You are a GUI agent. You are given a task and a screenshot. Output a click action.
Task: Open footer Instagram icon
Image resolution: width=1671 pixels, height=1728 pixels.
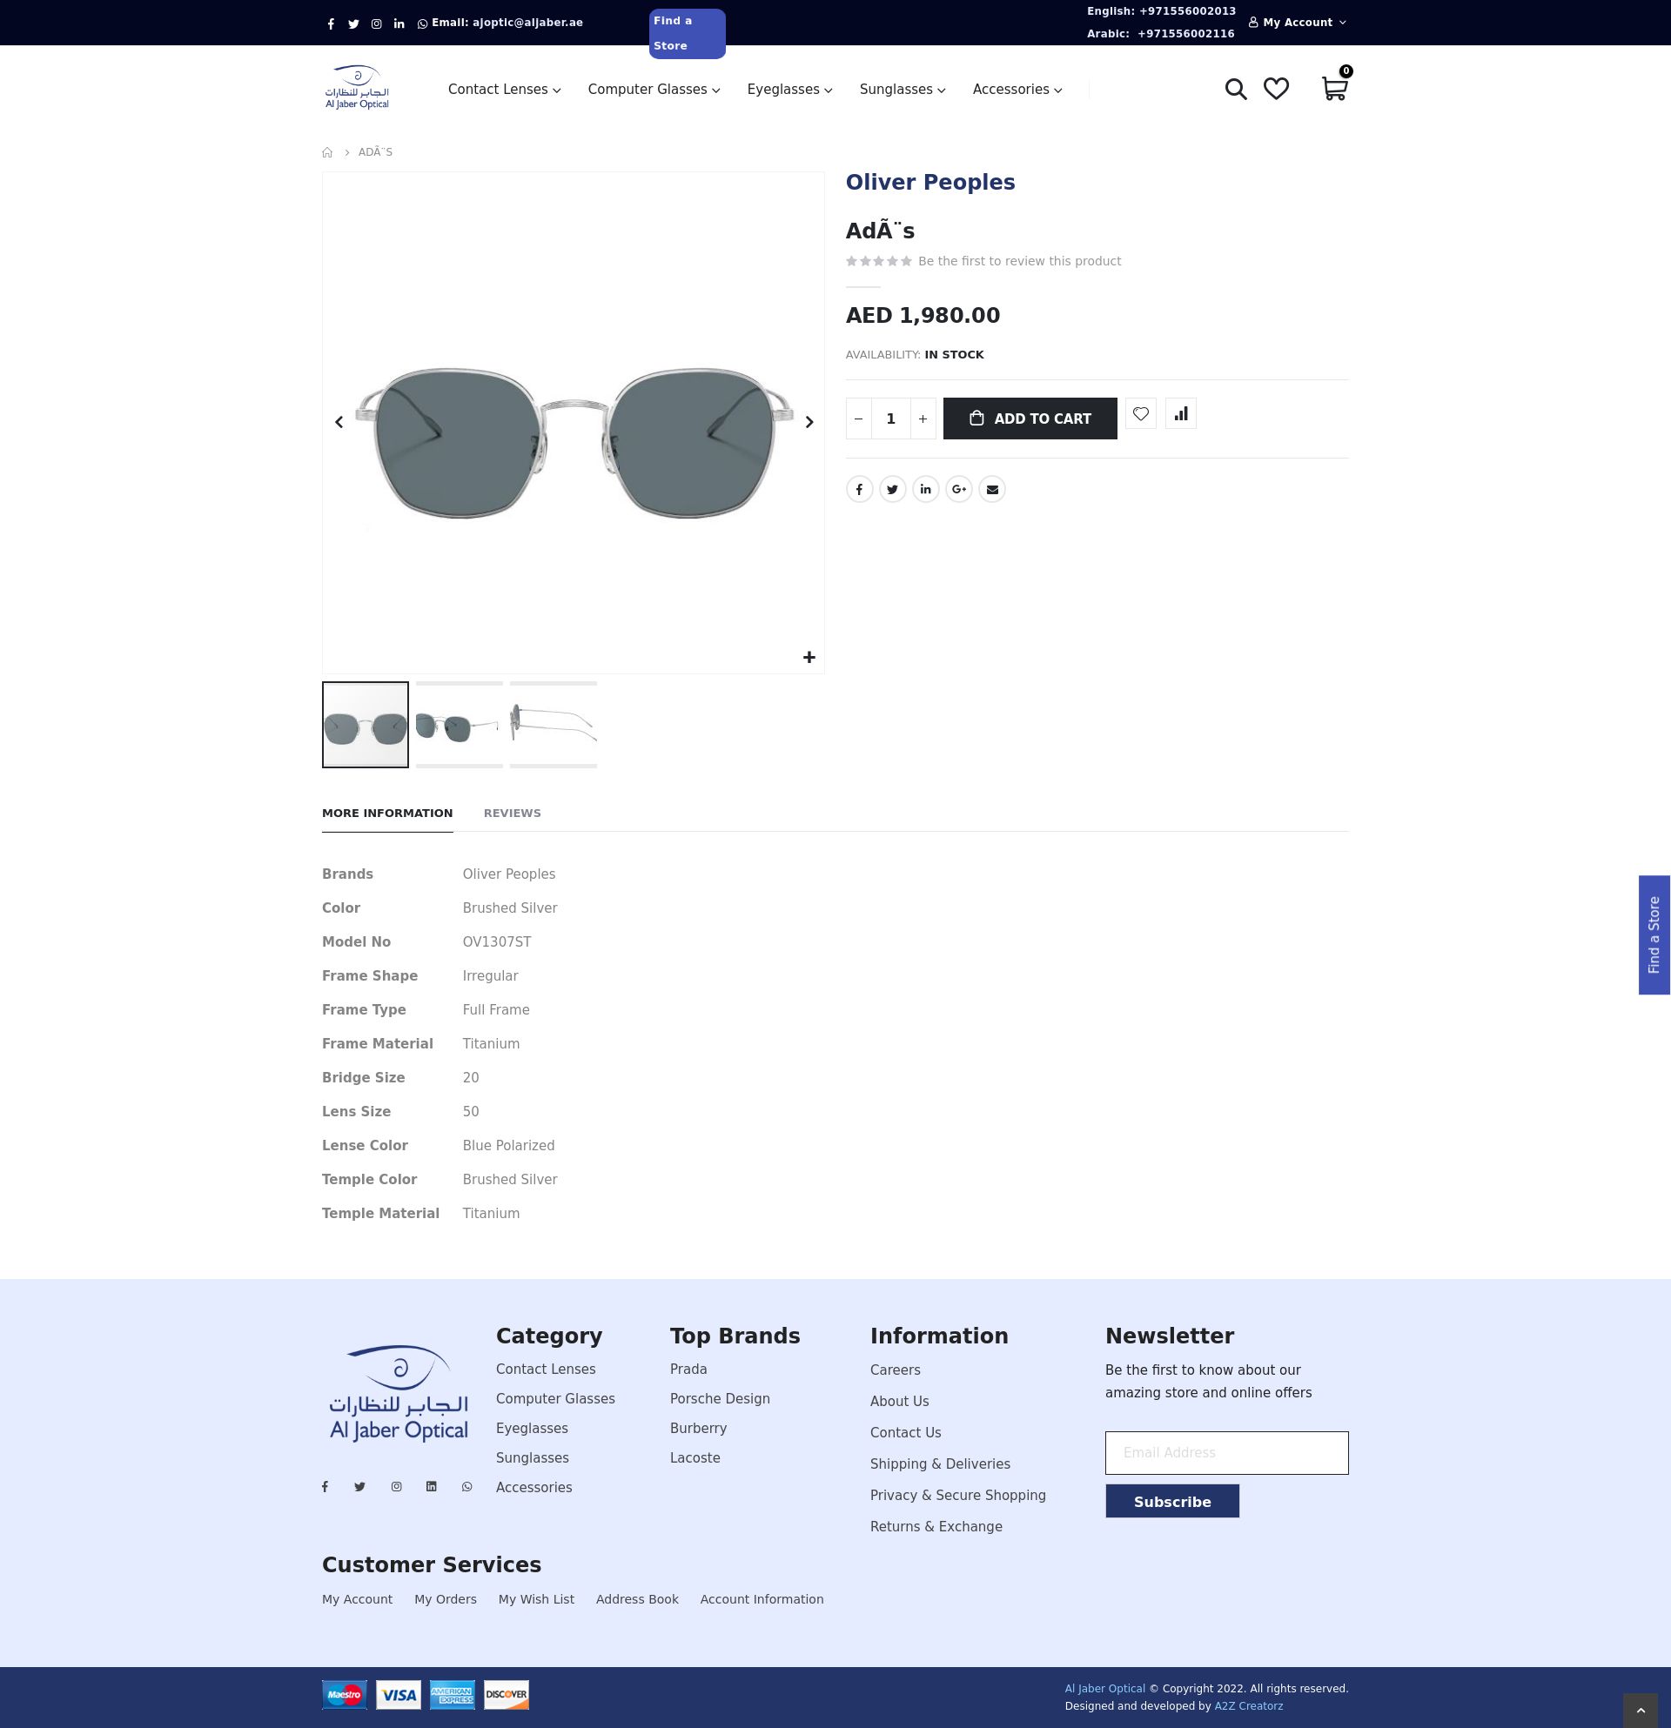(397, 1486)
